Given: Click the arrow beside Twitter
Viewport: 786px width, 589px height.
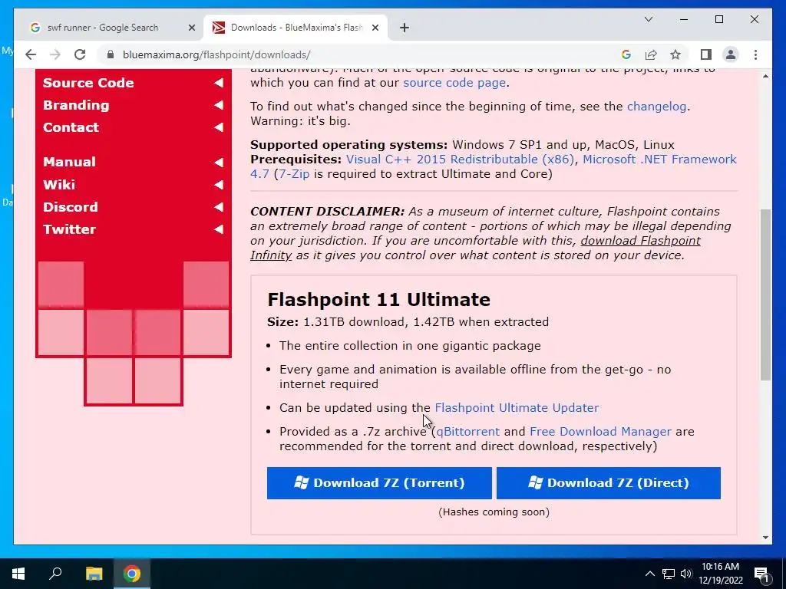Looking at the screenshot, I should [x=219, y=229].
